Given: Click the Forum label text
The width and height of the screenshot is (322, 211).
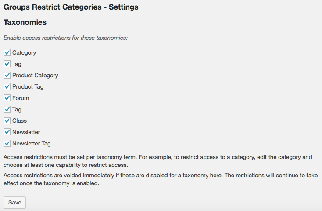Looking at the screenshot, I should click(21, 98).
